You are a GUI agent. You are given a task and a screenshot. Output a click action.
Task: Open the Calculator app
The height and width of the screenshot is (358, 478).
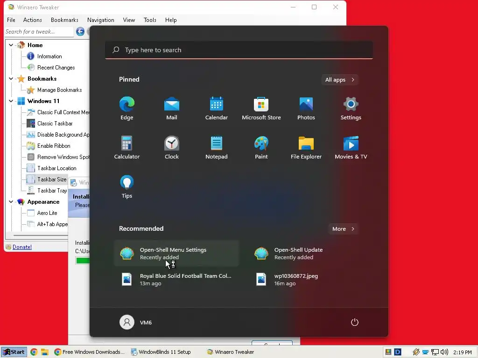127,148
